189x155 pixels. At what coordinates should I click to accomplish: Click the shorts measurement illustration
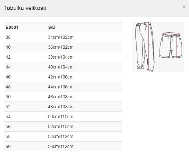(x=171, y=45)
